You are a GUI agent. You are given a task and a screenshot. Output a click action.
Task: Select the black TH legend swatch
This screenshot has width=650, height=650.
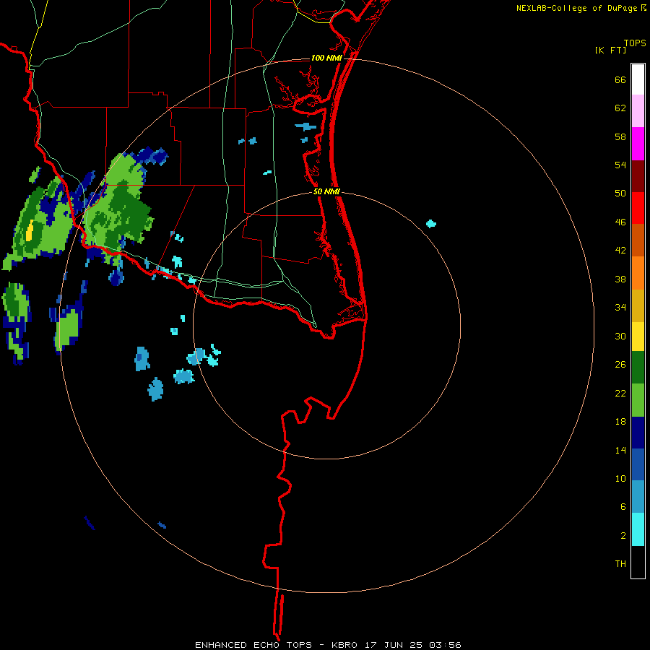(638, 562)
